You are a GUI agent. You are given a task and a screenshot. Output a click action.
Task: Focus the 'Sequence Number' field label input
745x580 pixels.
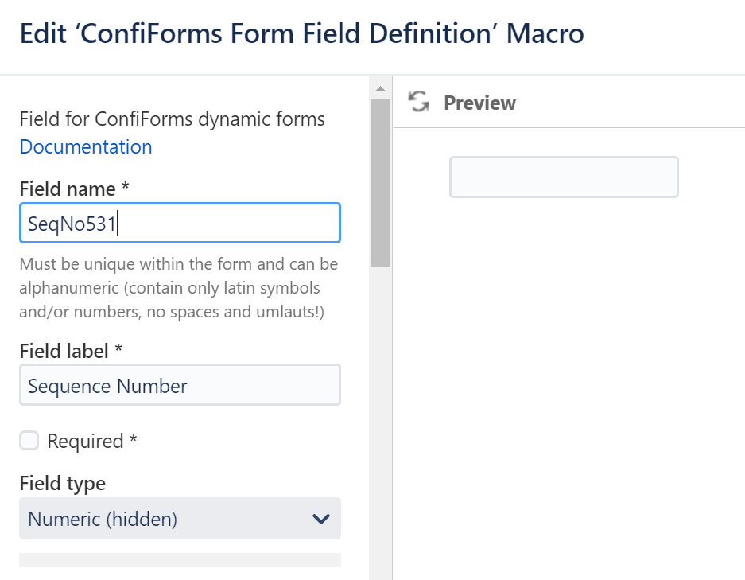(x=180, y=386)
